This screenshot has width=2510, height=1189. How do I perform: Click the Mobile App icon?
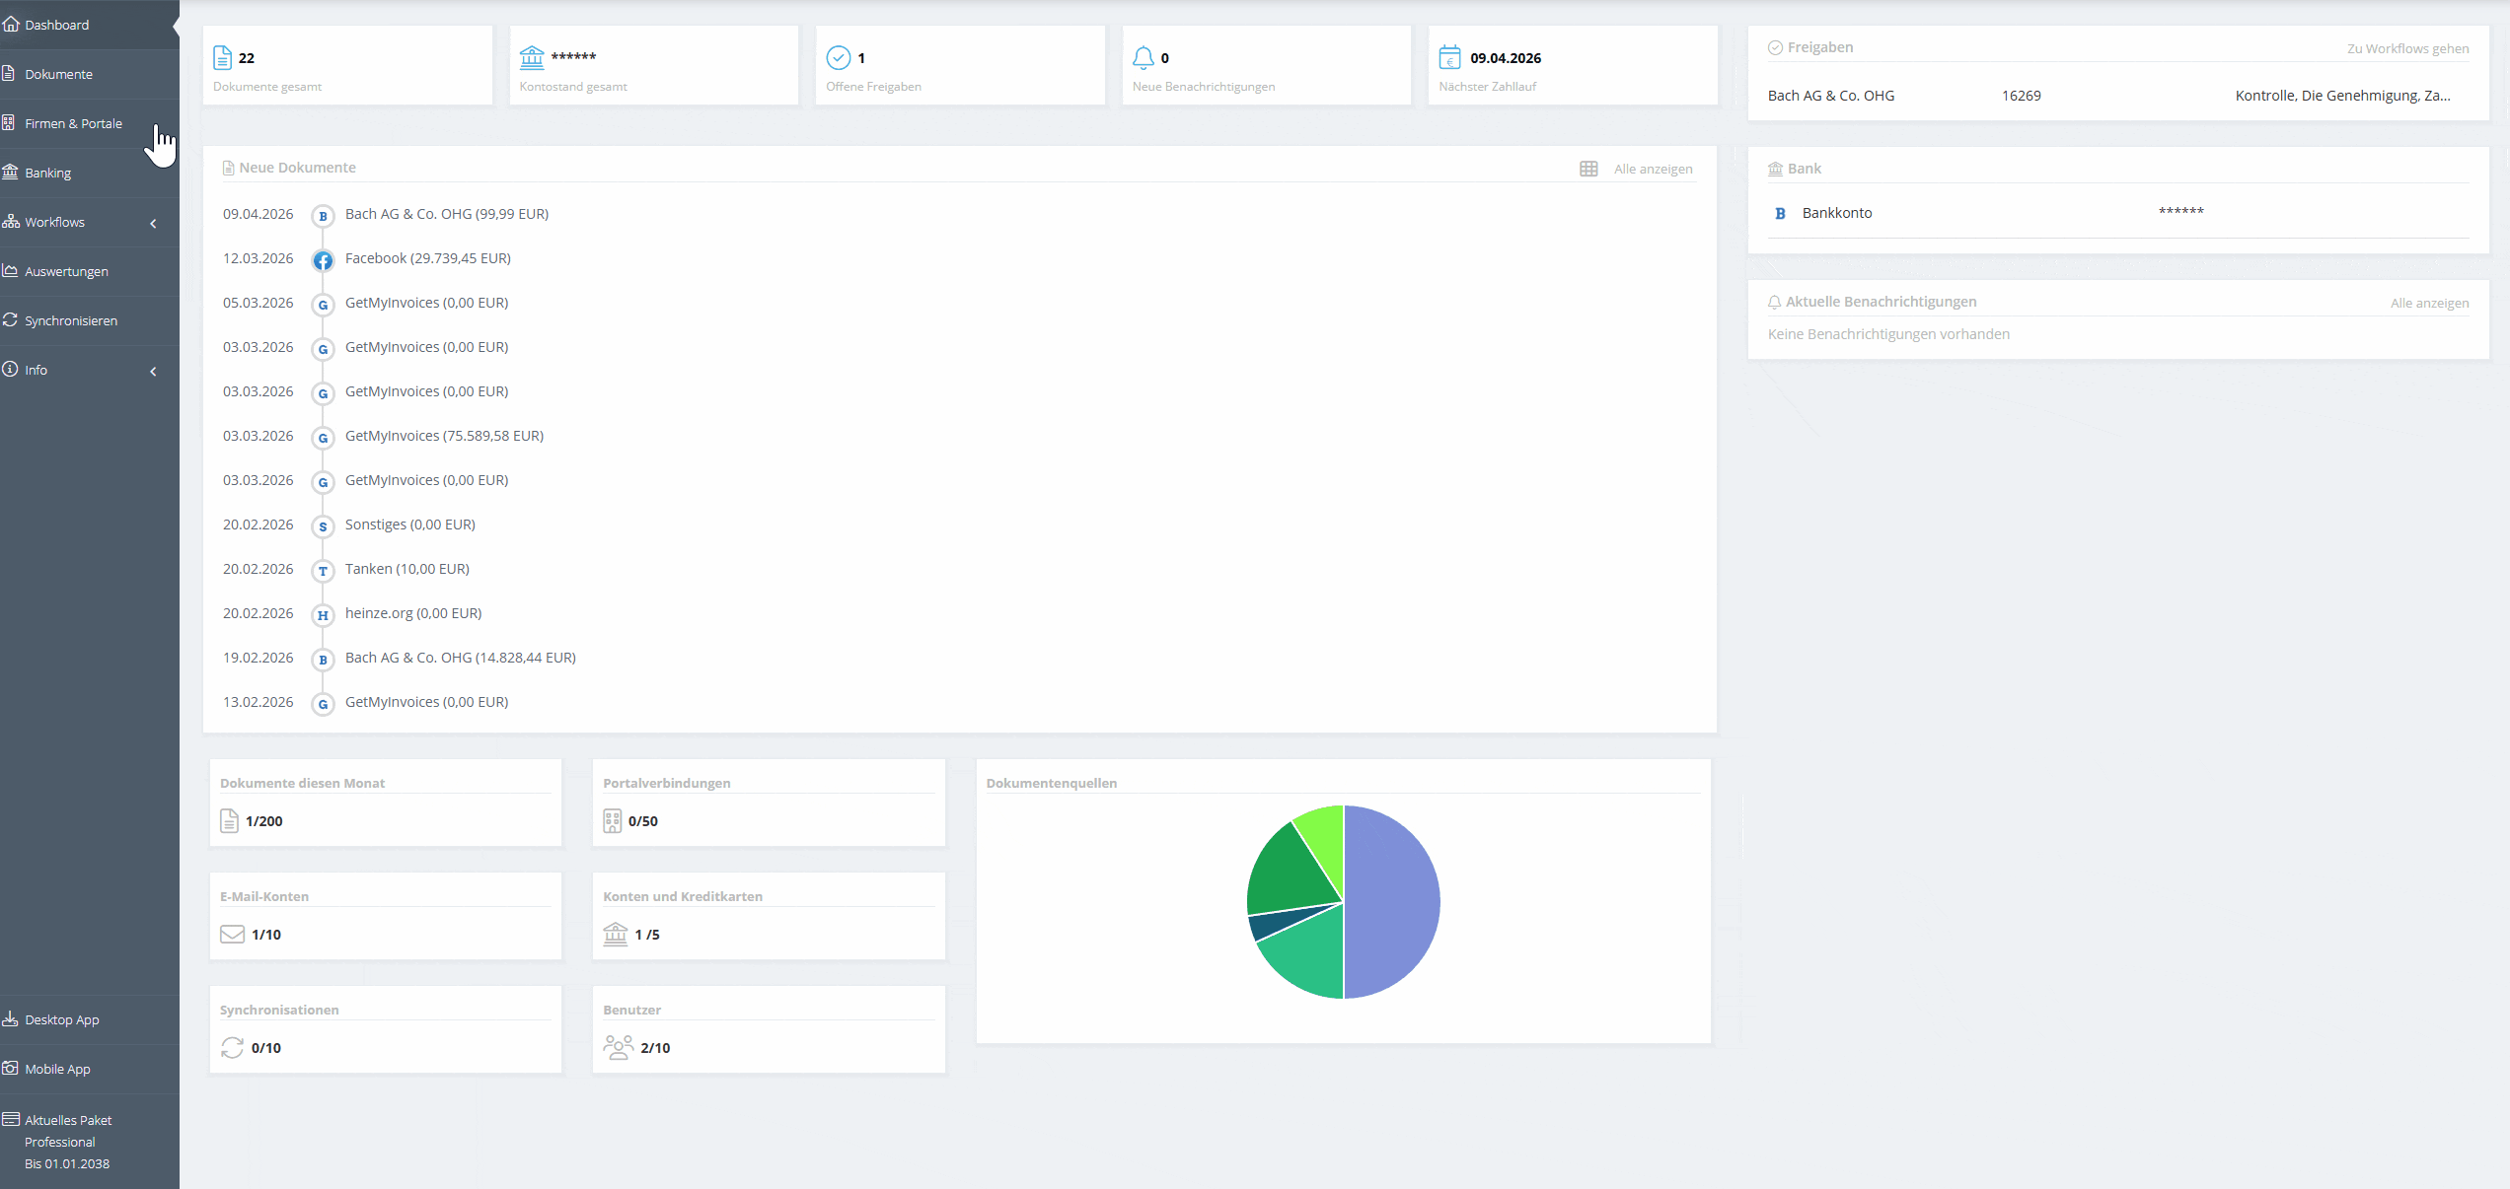coord(11,1068)
